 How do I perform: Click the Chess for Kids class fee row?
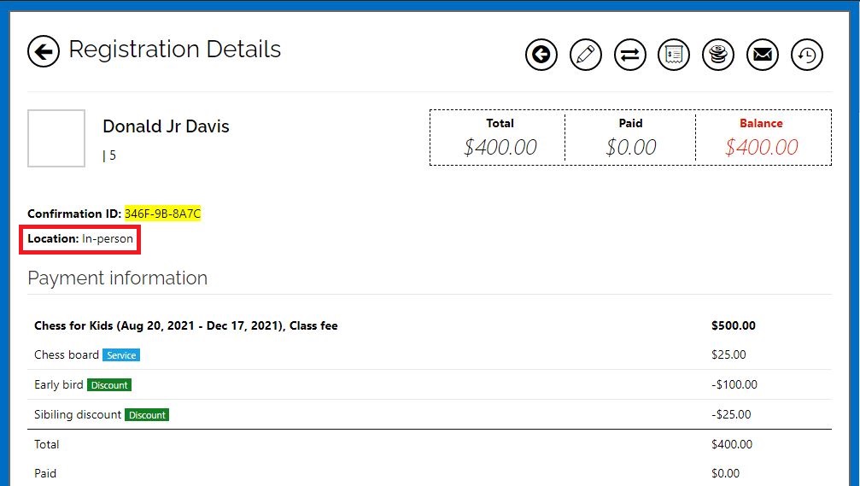point(185,325)
